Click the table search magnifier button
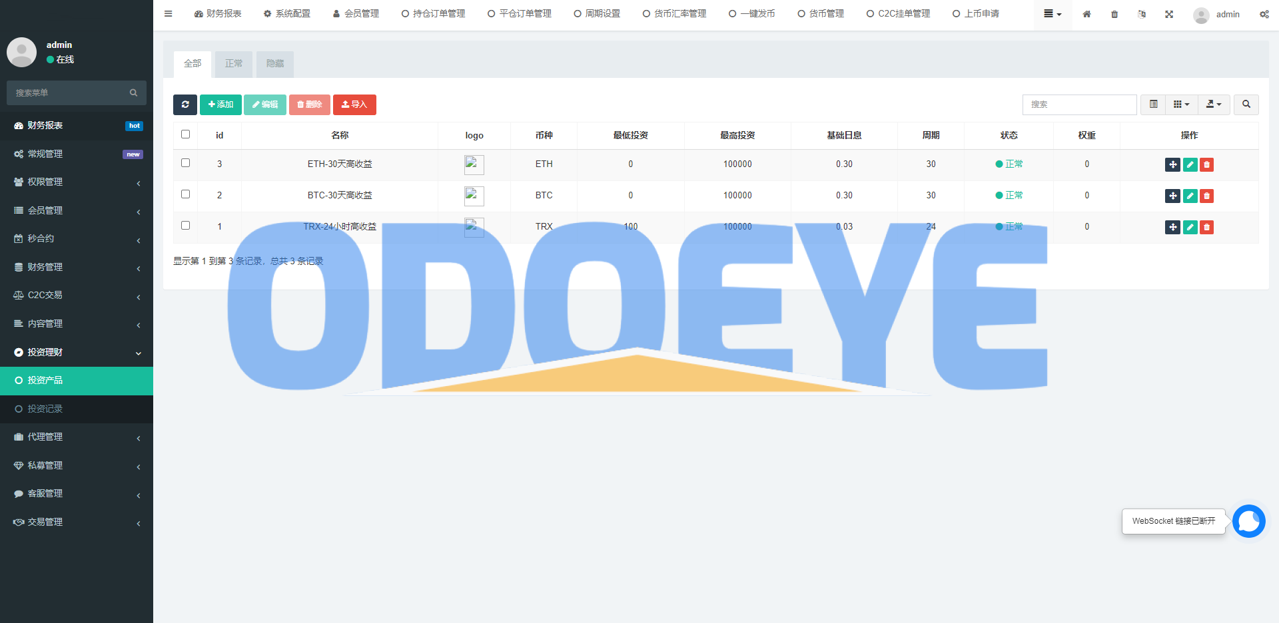This screenshot has width=1279, height=623. (1246, 104)
